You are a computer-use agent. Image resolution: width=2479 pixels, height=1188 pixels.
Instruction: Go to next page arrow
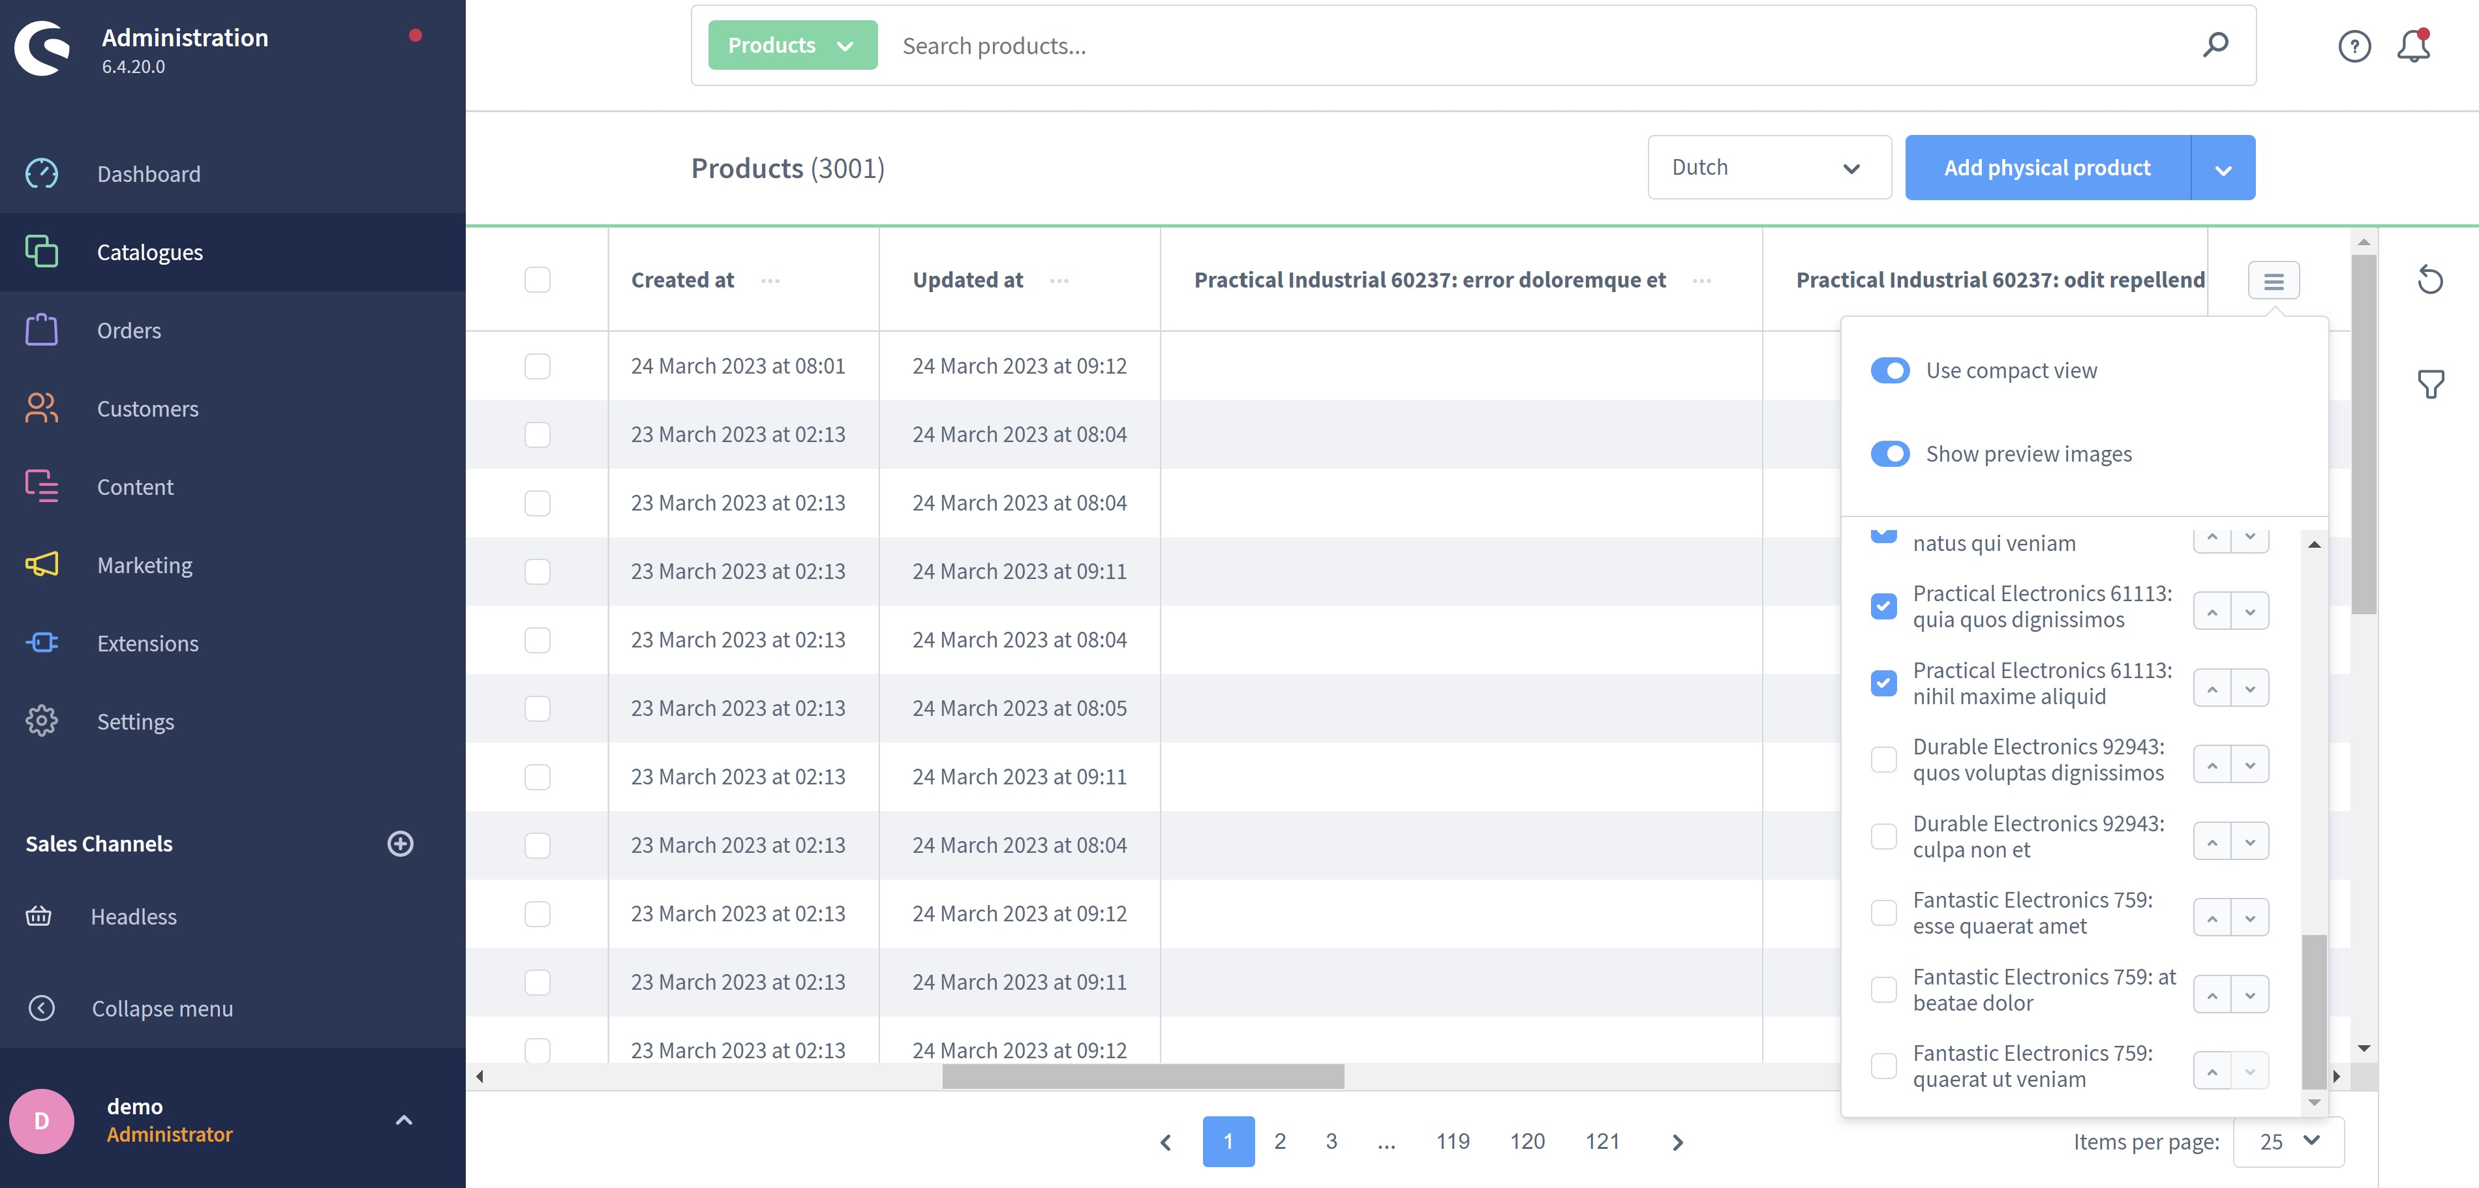point(1677,1142)
